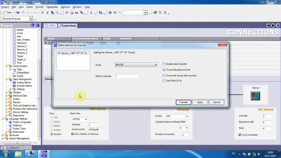Expand the Structures tree node
The width and height of the screenshot is (281, 158).
(x=3, y=135)
